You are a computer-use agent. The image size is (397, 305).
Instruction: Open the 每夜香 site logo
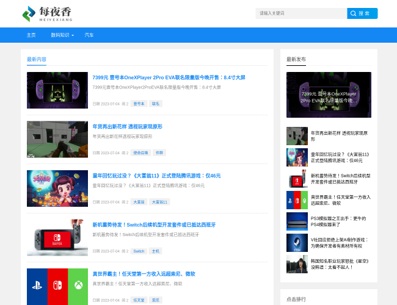click(48, 13)
